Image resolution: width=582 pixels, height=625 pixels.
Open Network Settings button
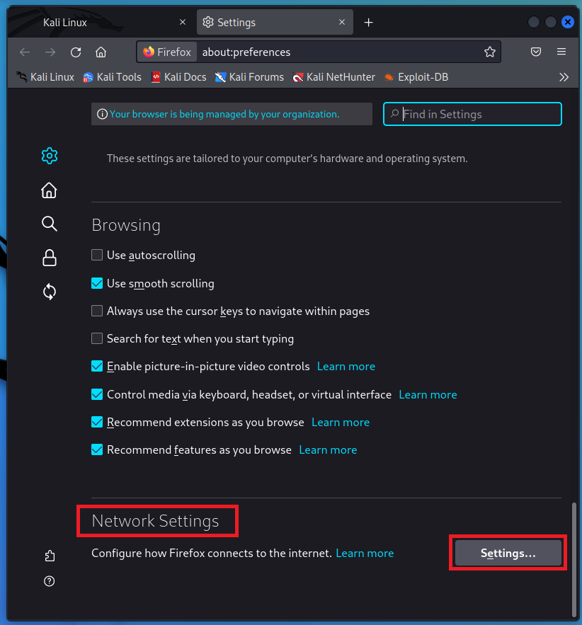tap(508, 553)
